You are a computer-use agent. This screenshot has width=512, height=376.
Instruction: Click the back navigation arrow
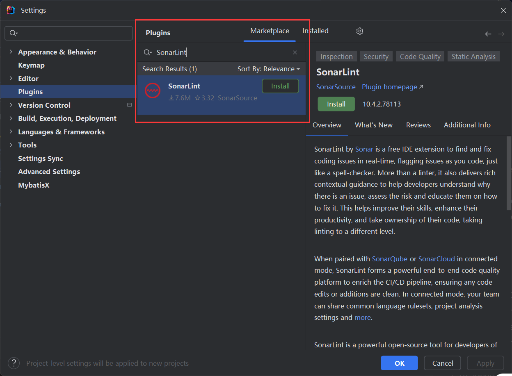point(488,34)
